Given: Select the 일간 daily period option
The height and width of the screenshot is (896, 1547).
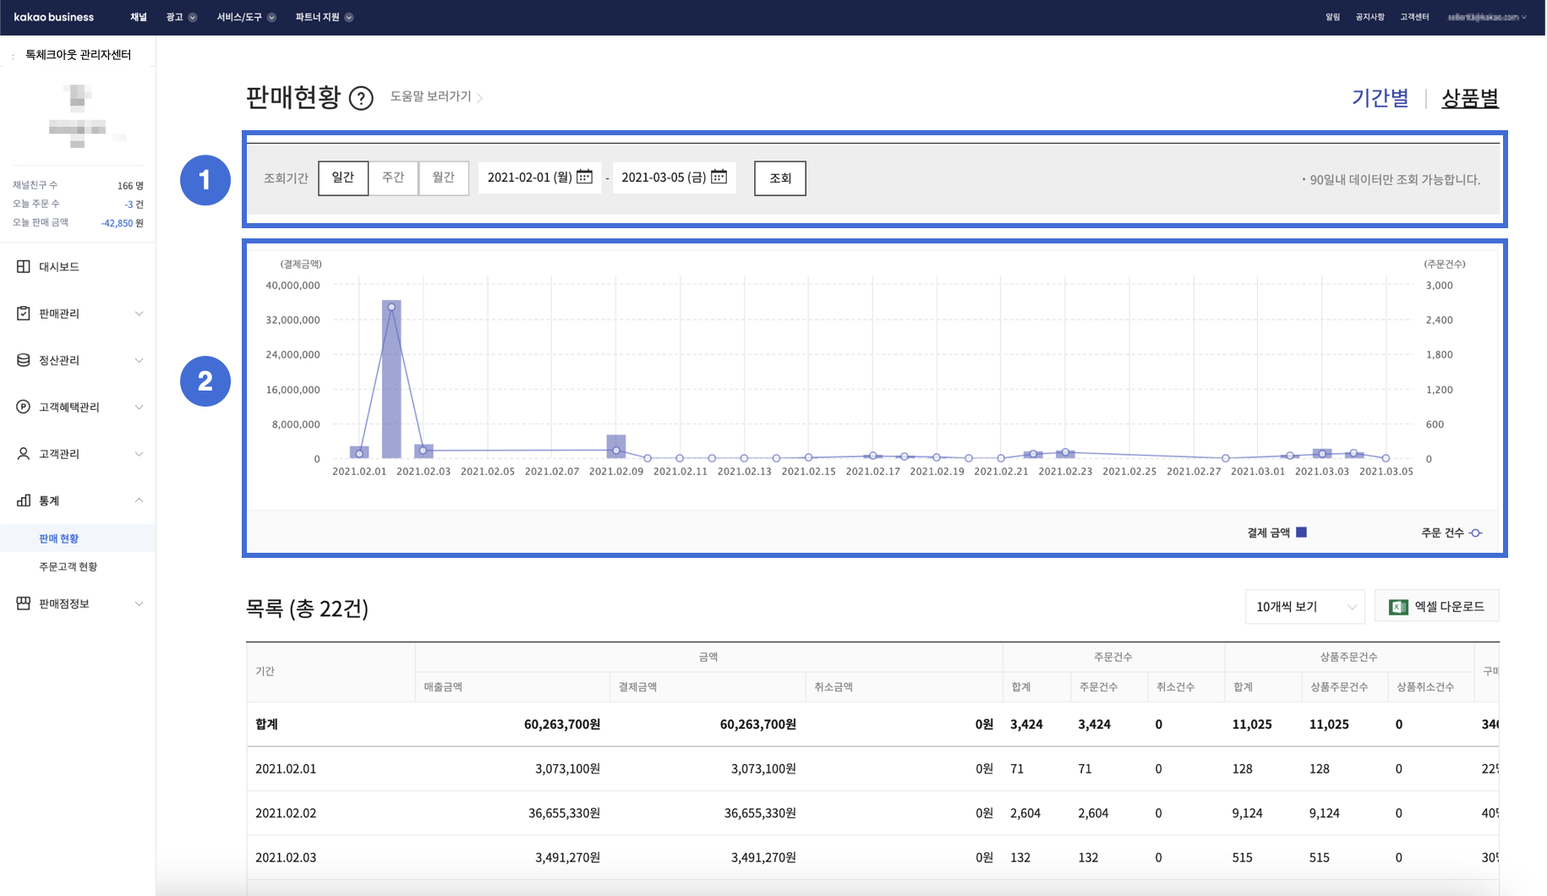Looking at the screenshot, I should pyautogui.click(x=342, y=178).
